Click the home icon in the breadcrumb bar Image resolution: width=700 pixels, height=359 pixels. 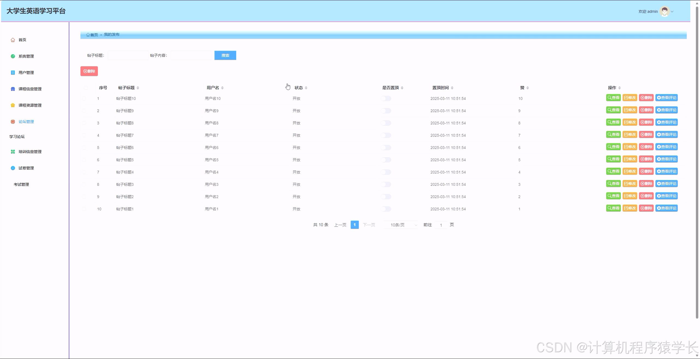click(x=88, y=34)
